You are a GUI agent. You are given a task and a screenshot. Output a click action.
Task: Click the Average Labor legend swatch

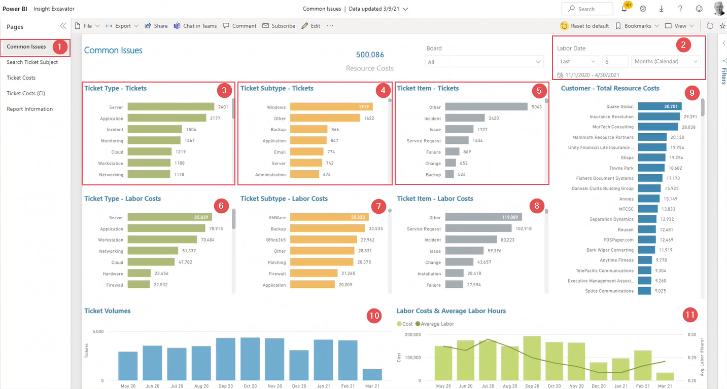click(x=418, y=324)
